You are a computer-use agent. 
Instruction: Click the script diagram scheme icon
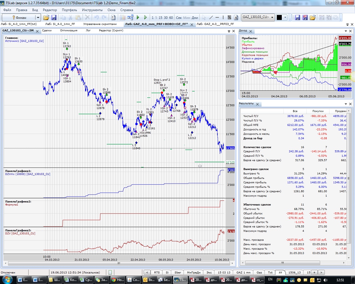tap(130, 17)
